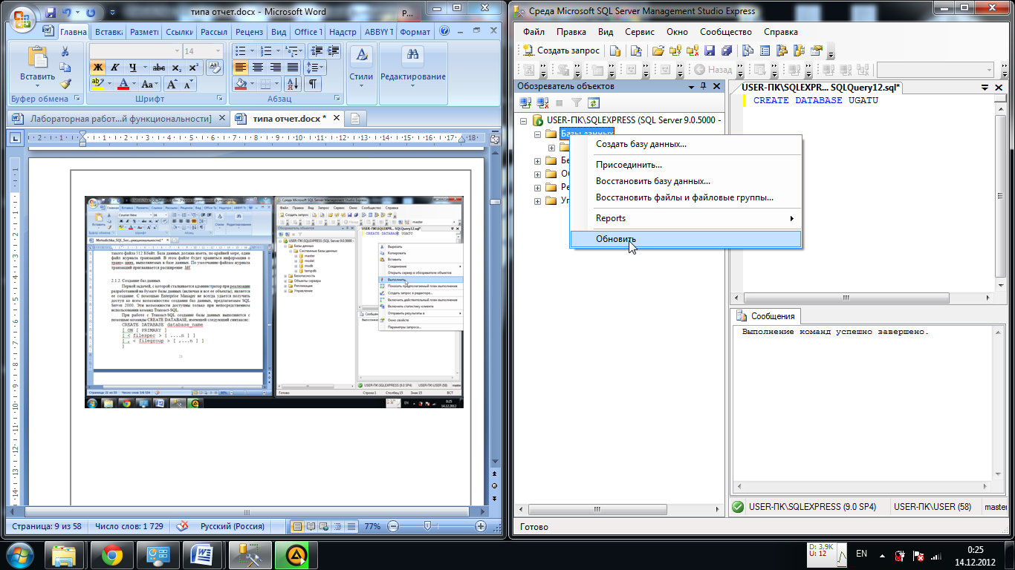
Task: Click the Registered Servers icon in SSMS toolbar
Action: (x=748, y=50)
